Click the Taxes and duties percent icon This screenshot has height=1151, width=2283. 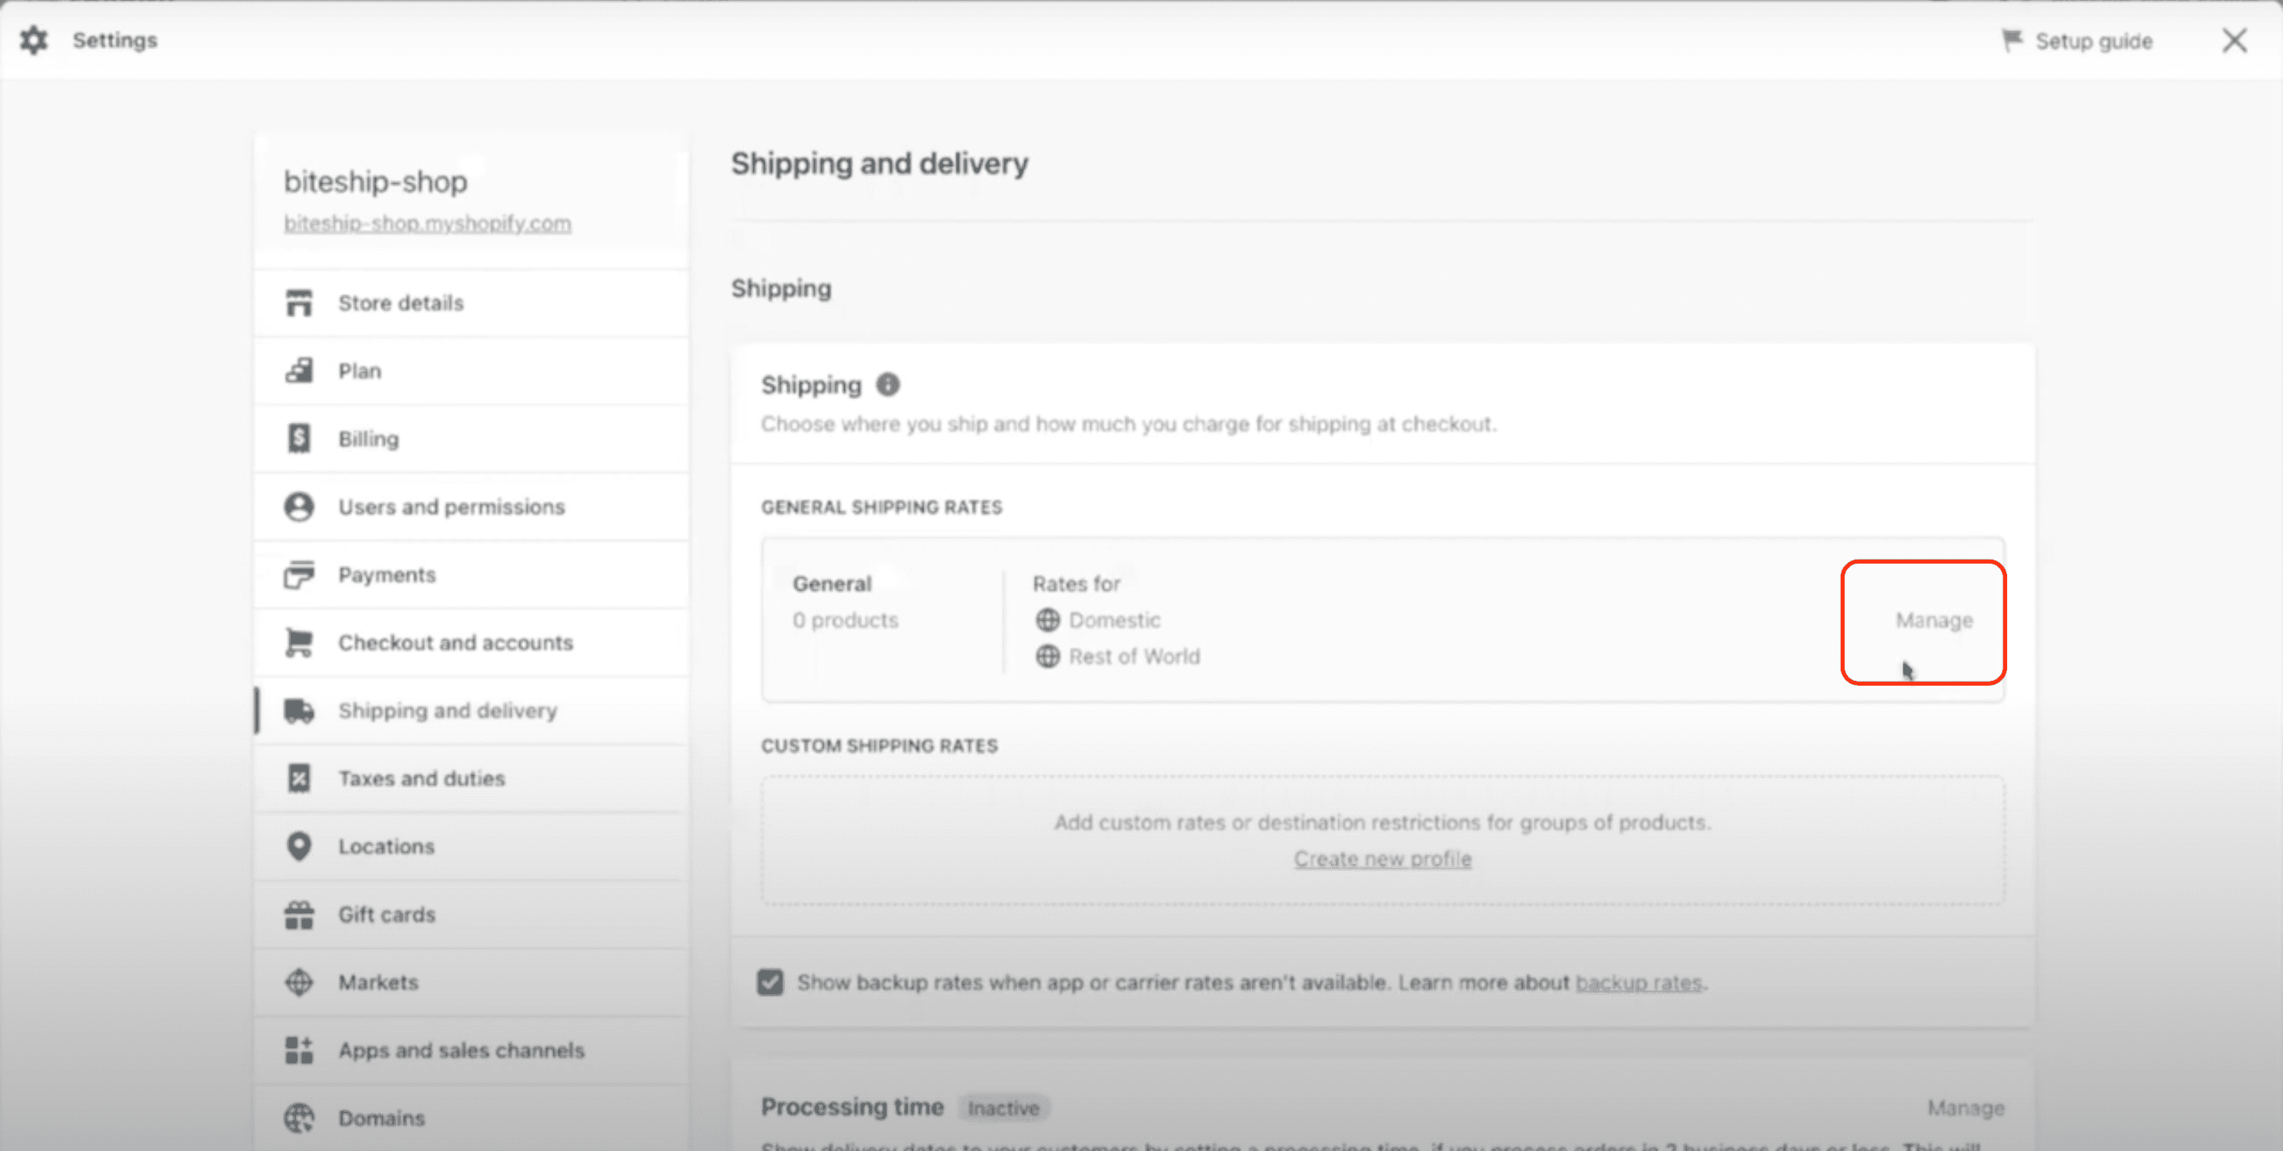[x=299, y=778]
